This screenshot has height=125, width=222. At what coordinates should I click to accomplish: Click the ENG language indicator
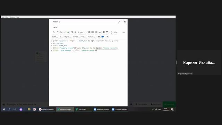tap(160, 109)
